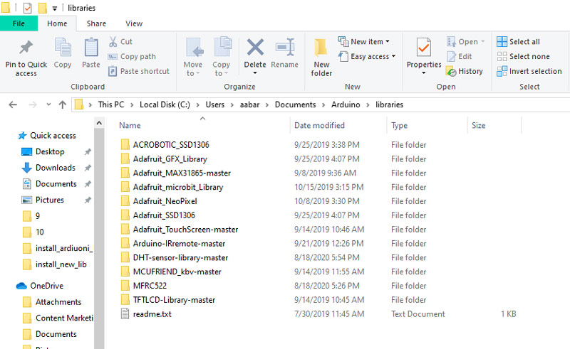Open the recent locations dropdown chevron
The image size is (570, 349).
(48, 105)
